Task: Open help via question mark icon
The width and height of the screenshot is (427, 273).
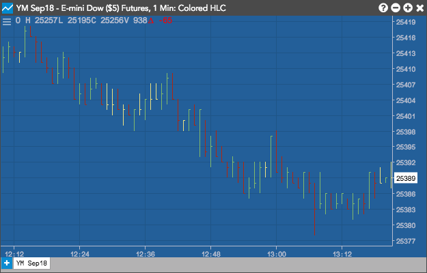Action: point(383,8)
